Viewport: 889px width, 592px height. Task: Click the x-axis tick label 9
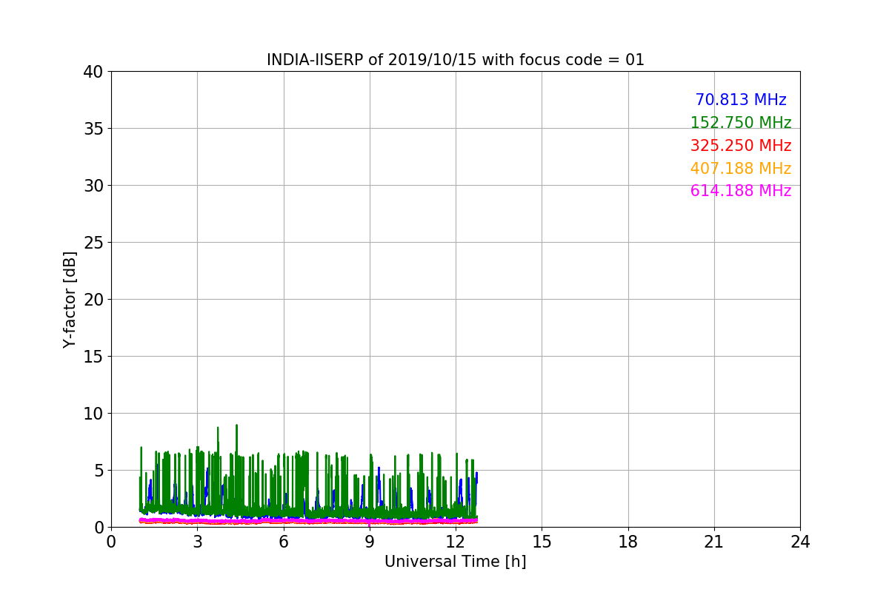pos(370,542)
